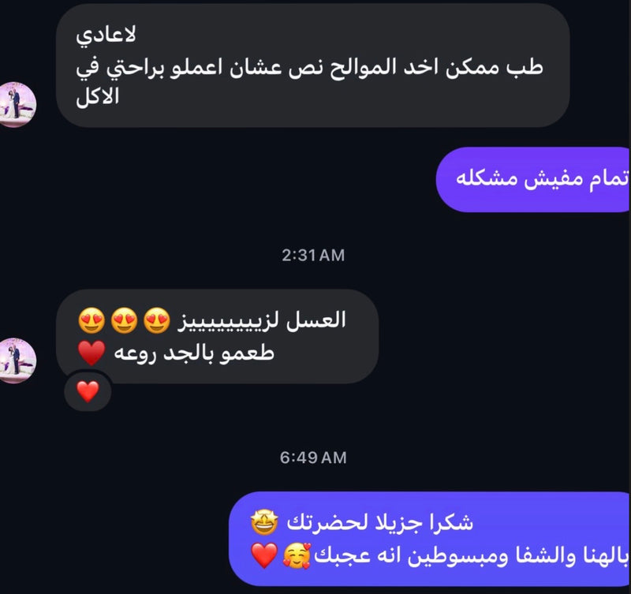Select the text العسل لزيييييييز
The height and width of the screenshot is (594, 631).
tap(262, 321)
